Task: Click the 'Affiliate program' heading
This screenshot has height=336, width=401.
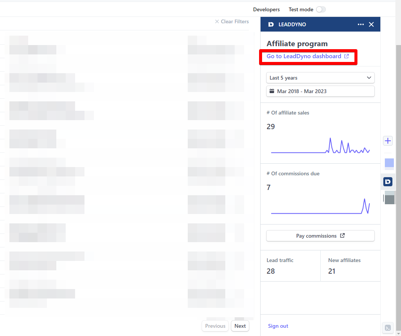Action: (x=297, y=44)
